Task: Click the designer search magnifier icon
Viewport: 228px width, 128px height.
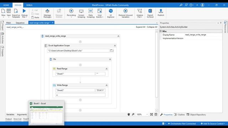Action: point(133,114)
